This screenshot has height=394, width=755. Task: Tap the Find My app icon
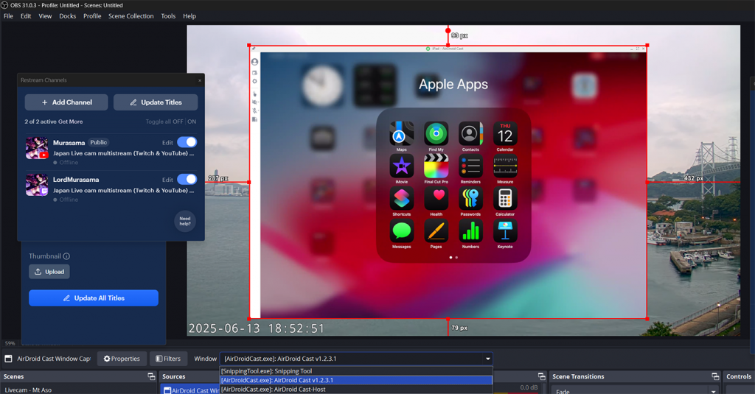tap(436, 134)
